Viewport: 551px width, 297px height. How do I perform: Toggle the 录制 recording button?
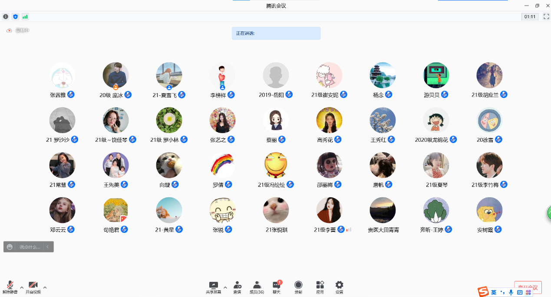[x=298, y=287]
